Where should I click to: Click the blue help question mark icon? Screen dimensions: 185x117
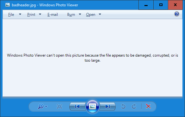(x=177, y=14)
